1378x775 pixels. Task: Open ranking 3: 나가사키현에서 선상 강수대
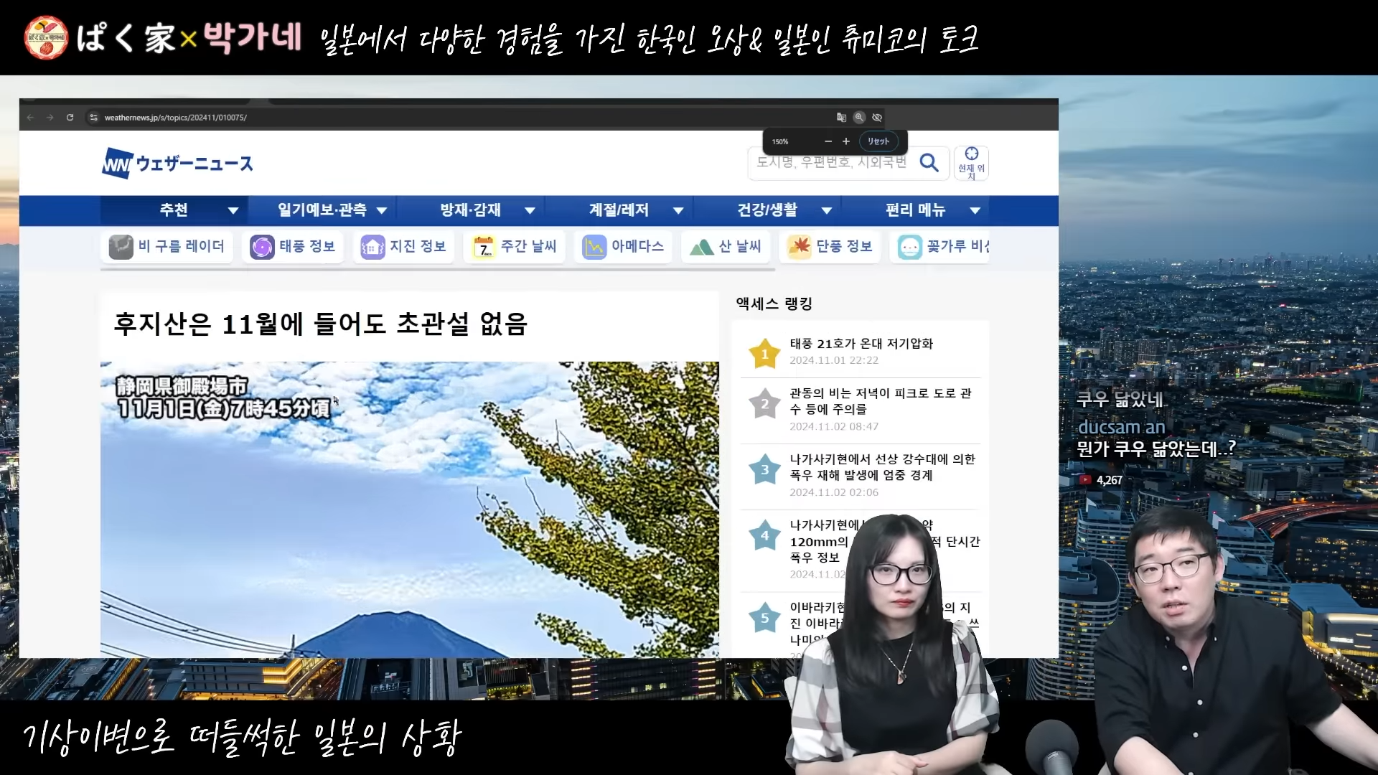point(882,467)
